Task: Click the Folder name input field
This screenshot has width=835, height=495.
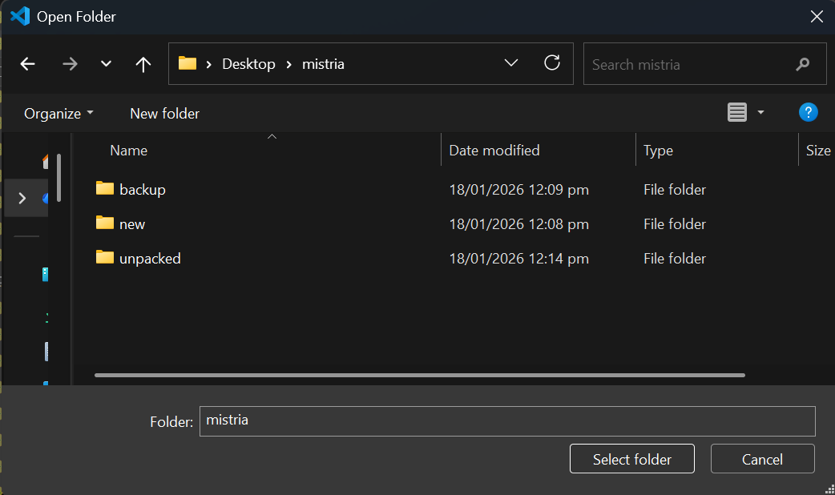Action: 506,421
